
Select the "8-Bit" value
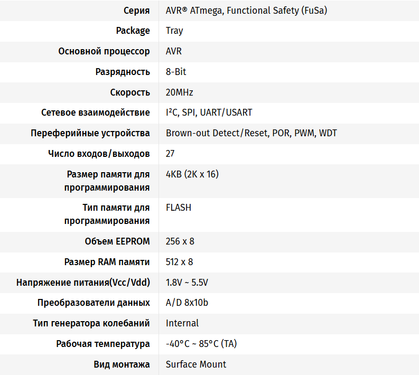(x=176, y=72)
